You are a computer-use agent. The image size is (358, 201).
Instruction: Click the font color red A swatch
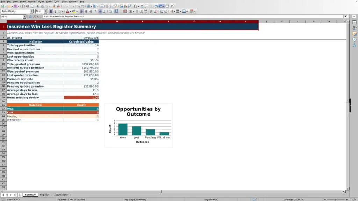[67, 12]
